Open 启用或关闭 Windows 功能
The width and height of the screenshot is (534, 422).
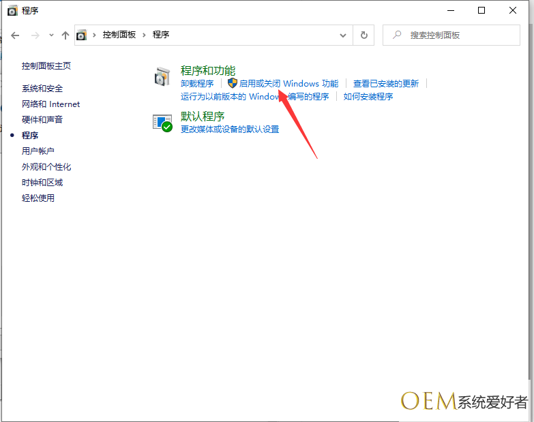288,84
